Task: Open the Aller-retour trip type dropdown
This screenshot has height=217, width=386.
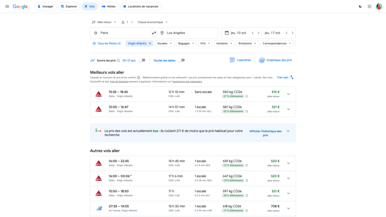Action: click(104, 22)
